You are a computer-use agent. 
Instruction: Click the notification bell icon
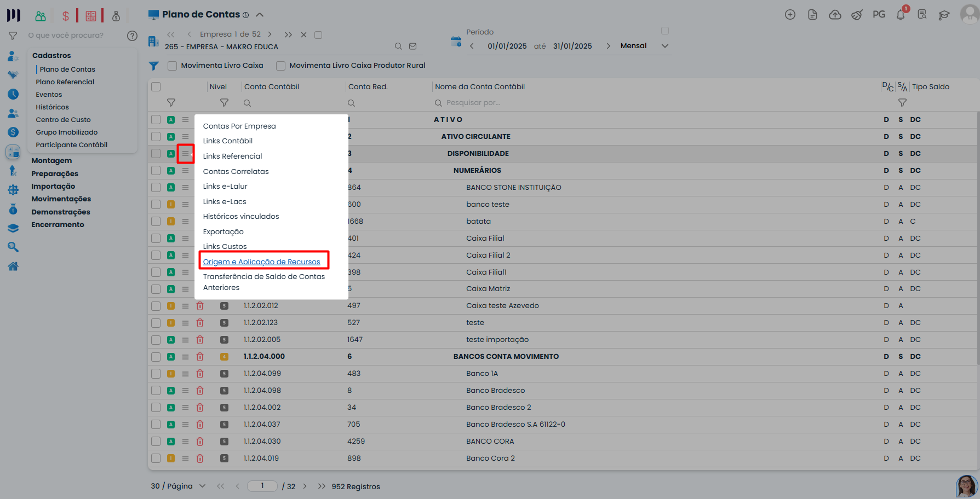(901, 15)
